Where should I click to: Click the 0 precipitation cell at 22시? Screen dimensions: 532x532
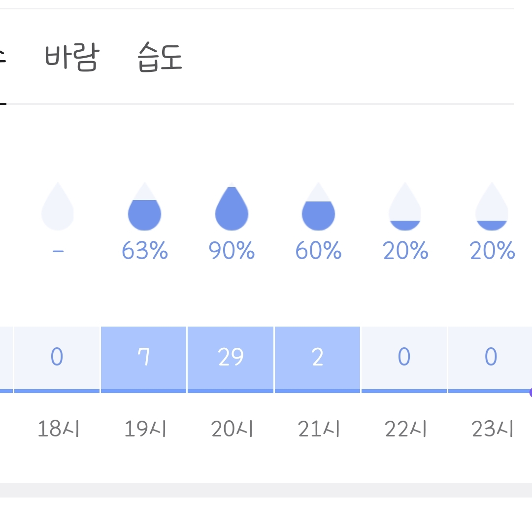tap(404, 360)
